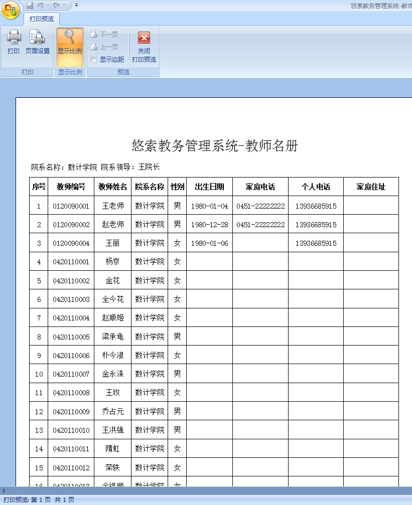Image resolution: width=412 pixels, height=505 pixels.
Task: Switch to the 打印预览 ribbon tab
Action: [x=42, y=19]
